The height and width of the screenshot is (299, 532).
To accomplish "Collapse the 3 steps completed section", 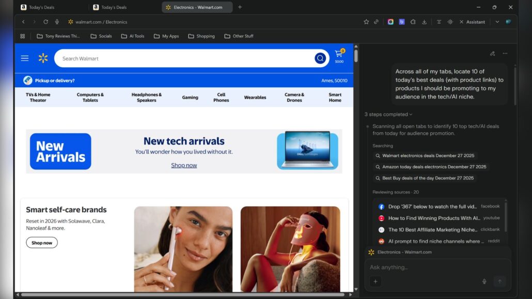I will [388, 114].
